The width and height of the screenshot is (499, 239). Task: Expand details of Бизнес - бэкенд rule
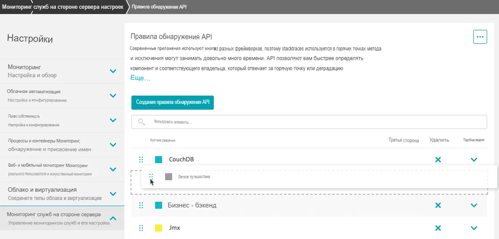(474, 205)
